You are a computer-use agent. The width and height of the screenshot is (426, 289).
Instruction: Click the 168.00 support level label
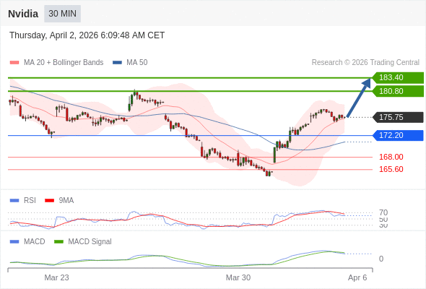pyautogui.click(x=391, y=157)
